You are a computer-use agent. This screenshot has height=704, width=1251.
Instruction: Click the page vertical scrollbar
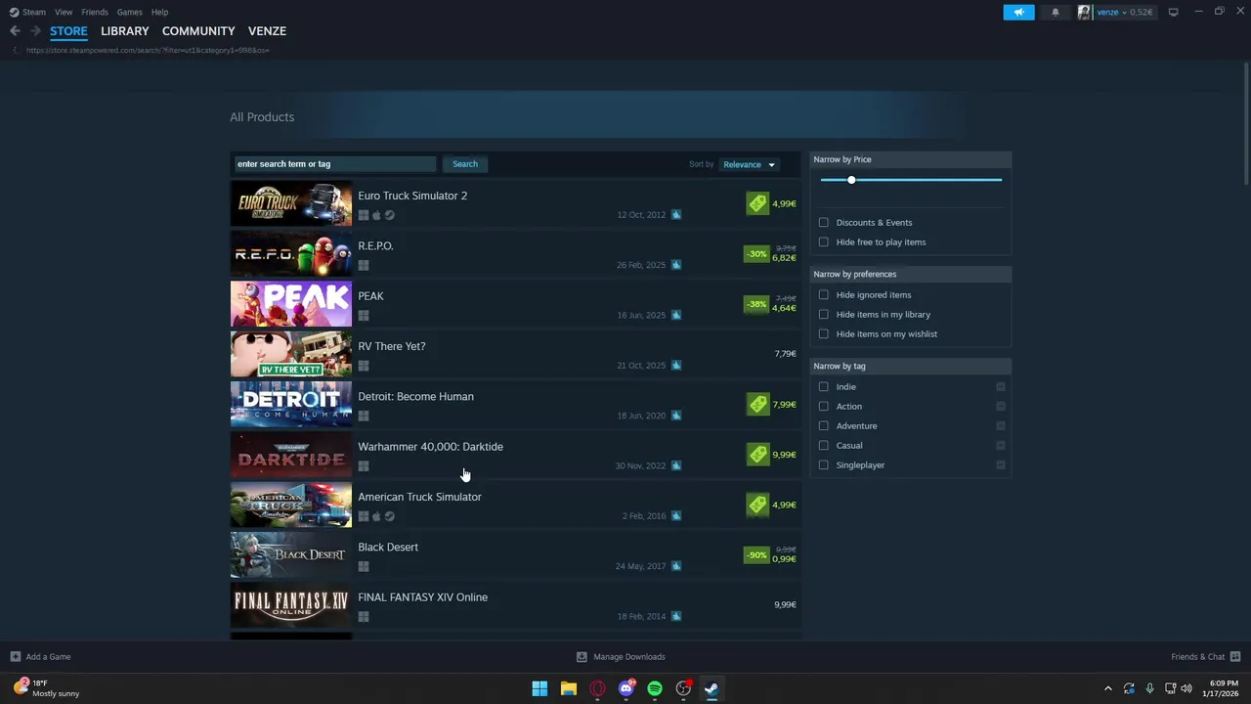(1245, 123)
